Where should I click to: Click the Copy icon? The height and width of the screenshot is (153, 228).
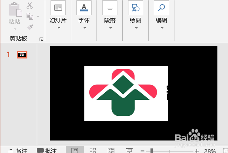30,16
